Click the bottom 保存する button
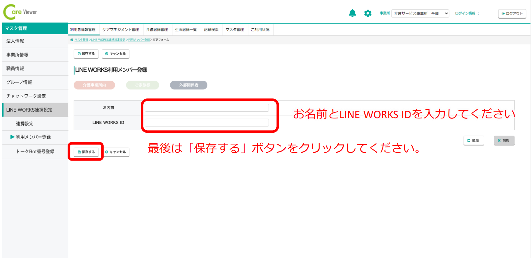This screenshot has height=273, width=532. click(86, 152)
